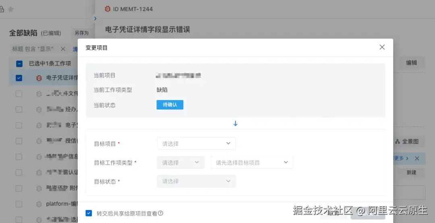Check the checkbox for platform- row
This screenshot has width=435, height=223.
(x=19, y=204)
